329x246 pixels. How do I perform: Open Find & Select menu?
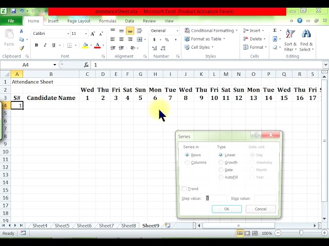(306, 40)
